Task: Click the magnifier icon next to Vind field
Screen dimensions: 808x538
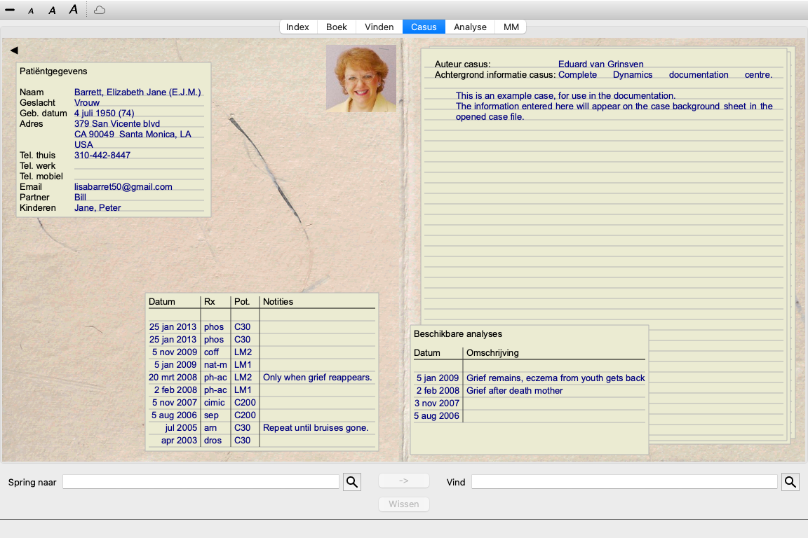Action: pos(790,482)
